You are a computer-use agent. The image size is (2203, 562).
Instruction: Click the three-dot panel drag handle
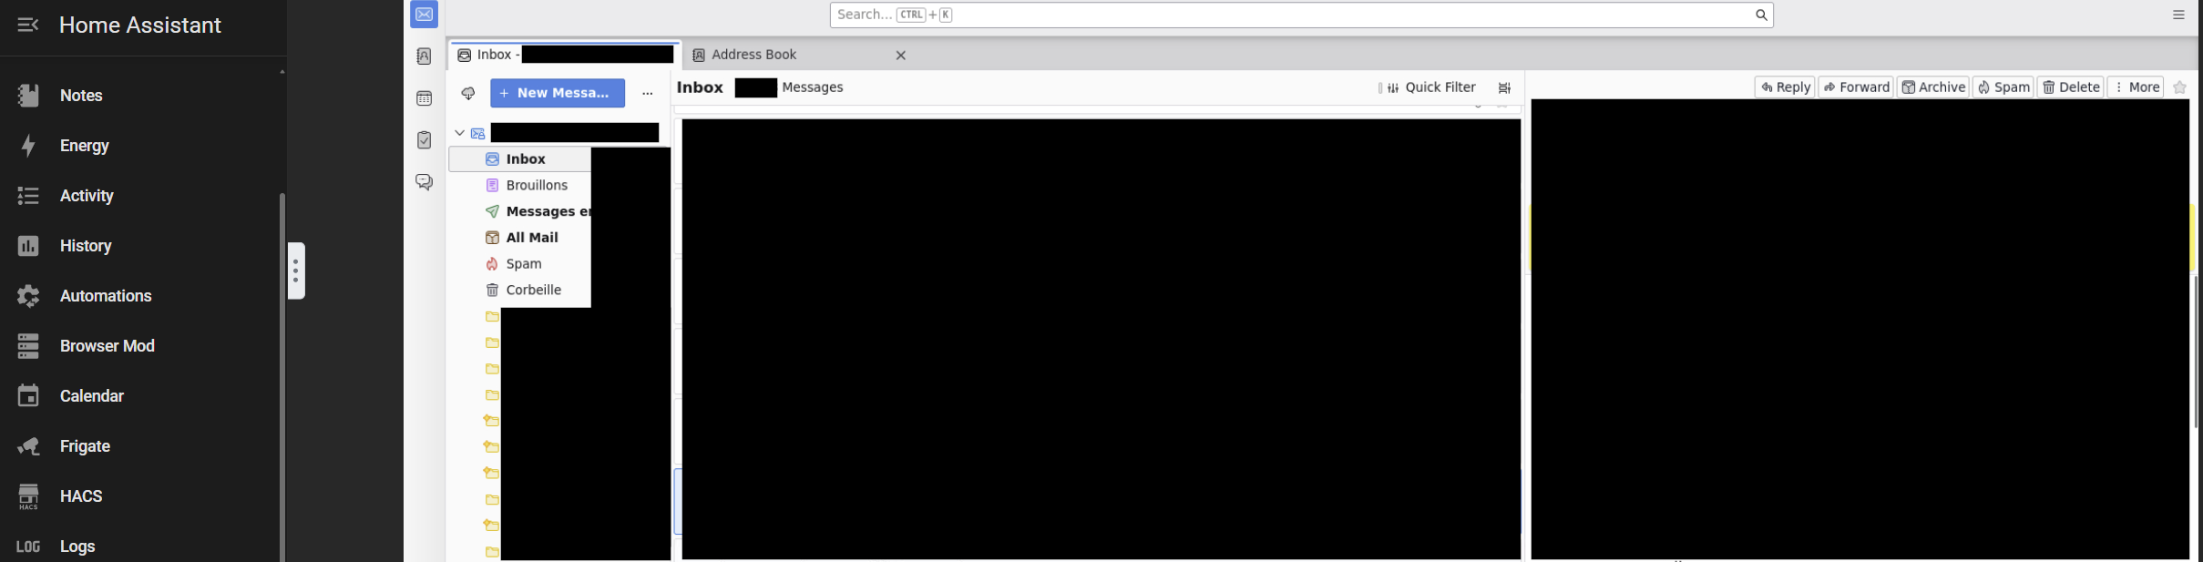tap(296, 271)
